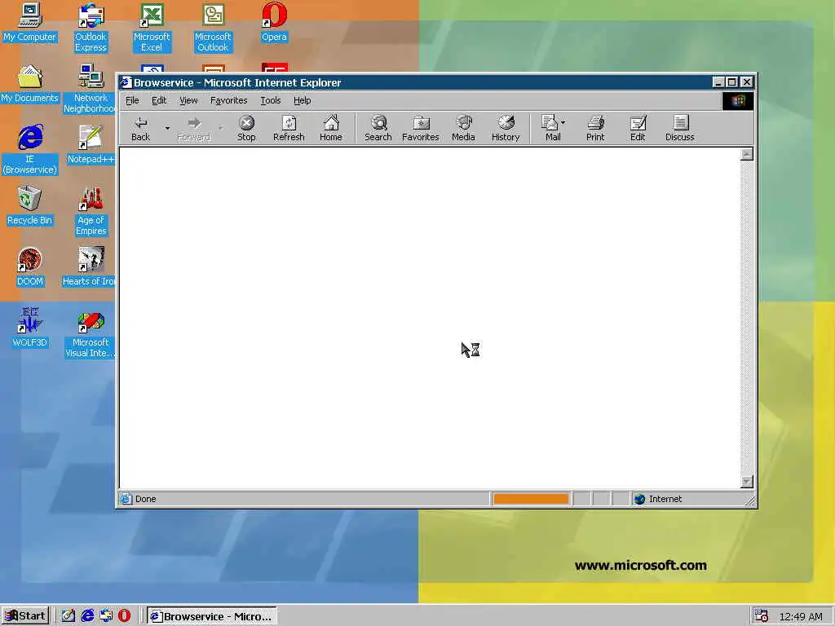Open the Back history dropdown arrow
The height and width of the screenshot is (626, 835).
(167, 128)
